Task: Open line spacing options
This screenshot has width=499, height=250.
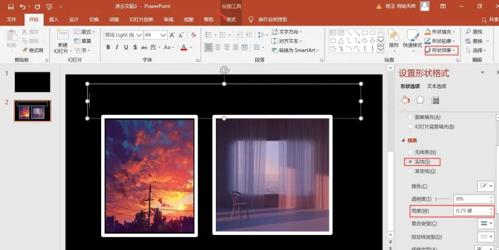Action: pos(261,35)
